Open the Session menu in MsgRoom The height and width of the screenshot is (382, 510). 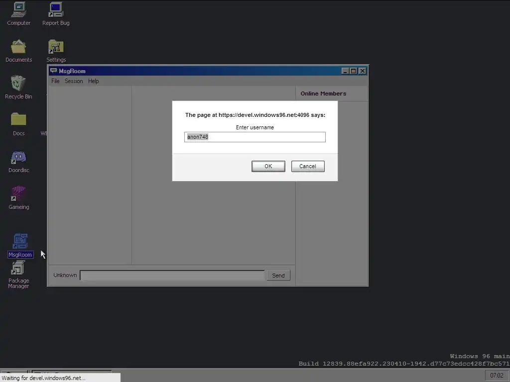[74, 81]
